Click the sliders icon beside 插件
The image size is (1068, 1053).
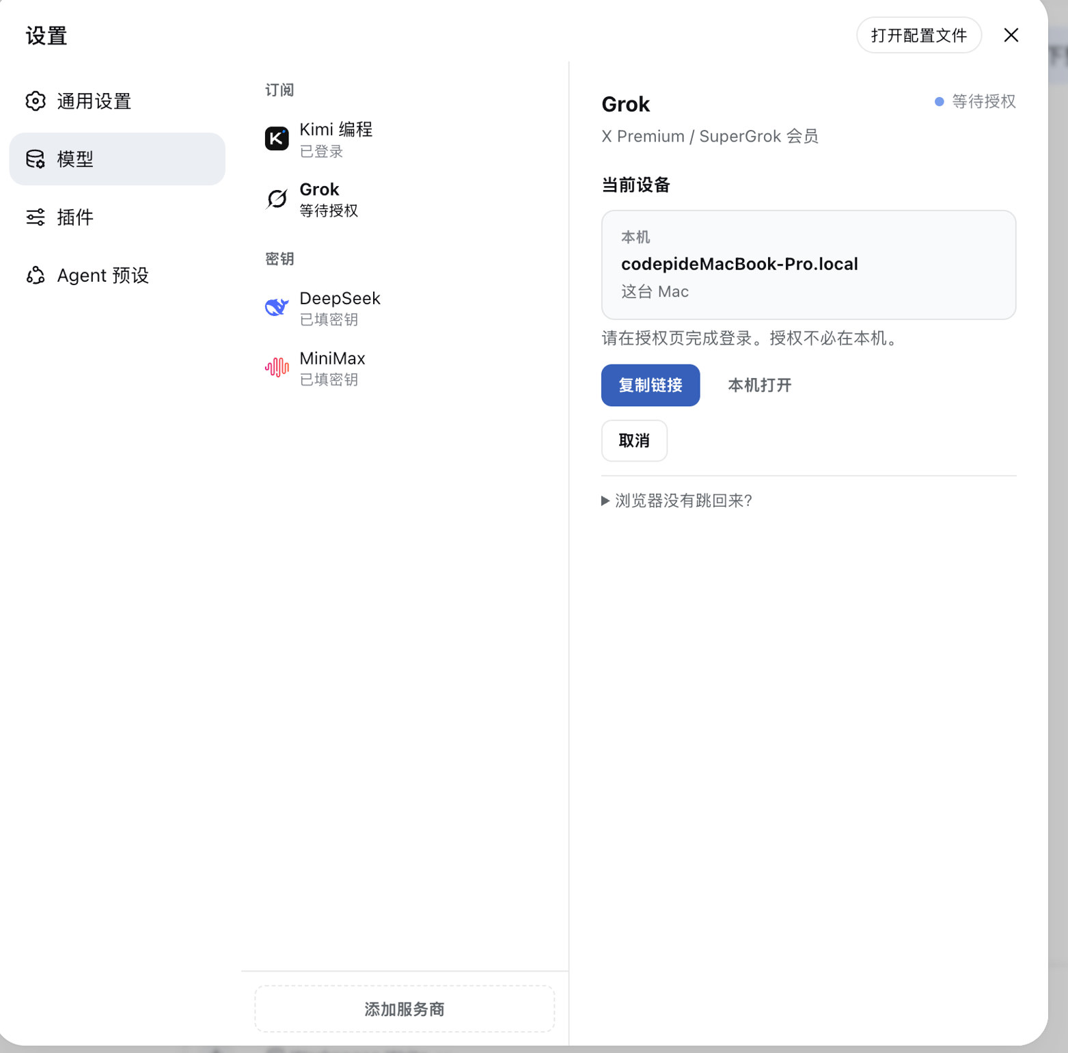[36, 217]
